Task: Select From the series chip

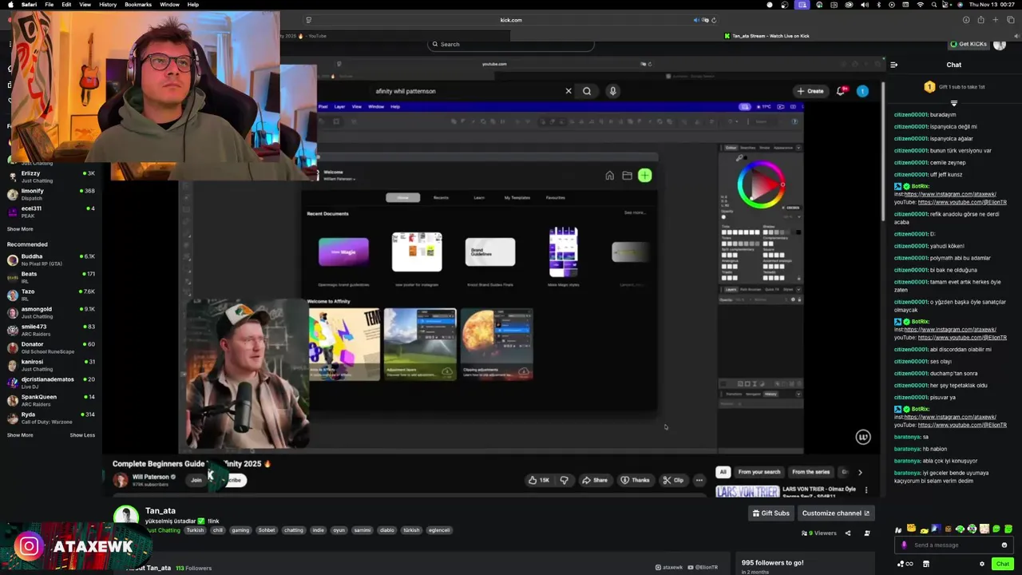Action: [810, 472]
